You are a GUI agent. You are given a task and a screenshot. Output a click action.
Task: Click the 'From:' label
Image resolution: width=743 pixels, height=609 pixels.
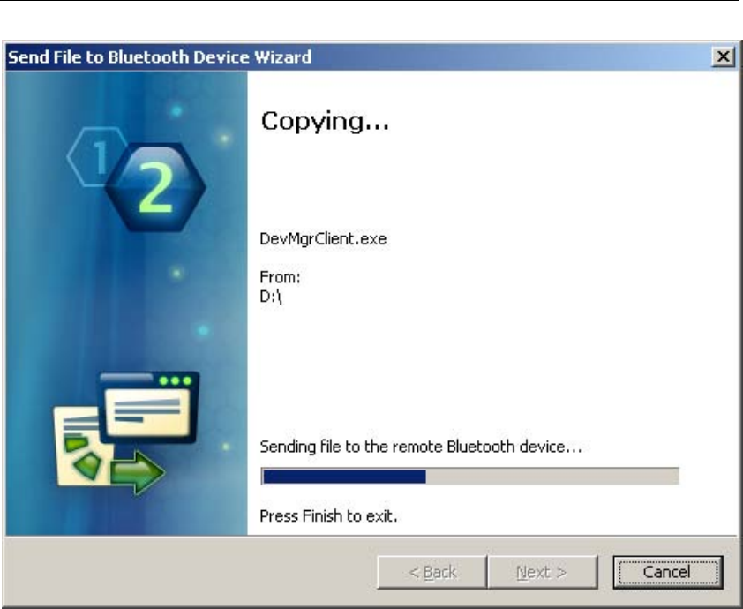280,277
